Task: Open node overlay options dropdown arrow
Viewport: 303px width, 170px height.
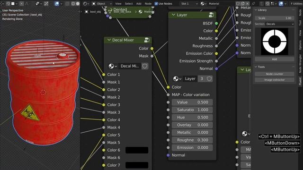Action: point(285,3)
